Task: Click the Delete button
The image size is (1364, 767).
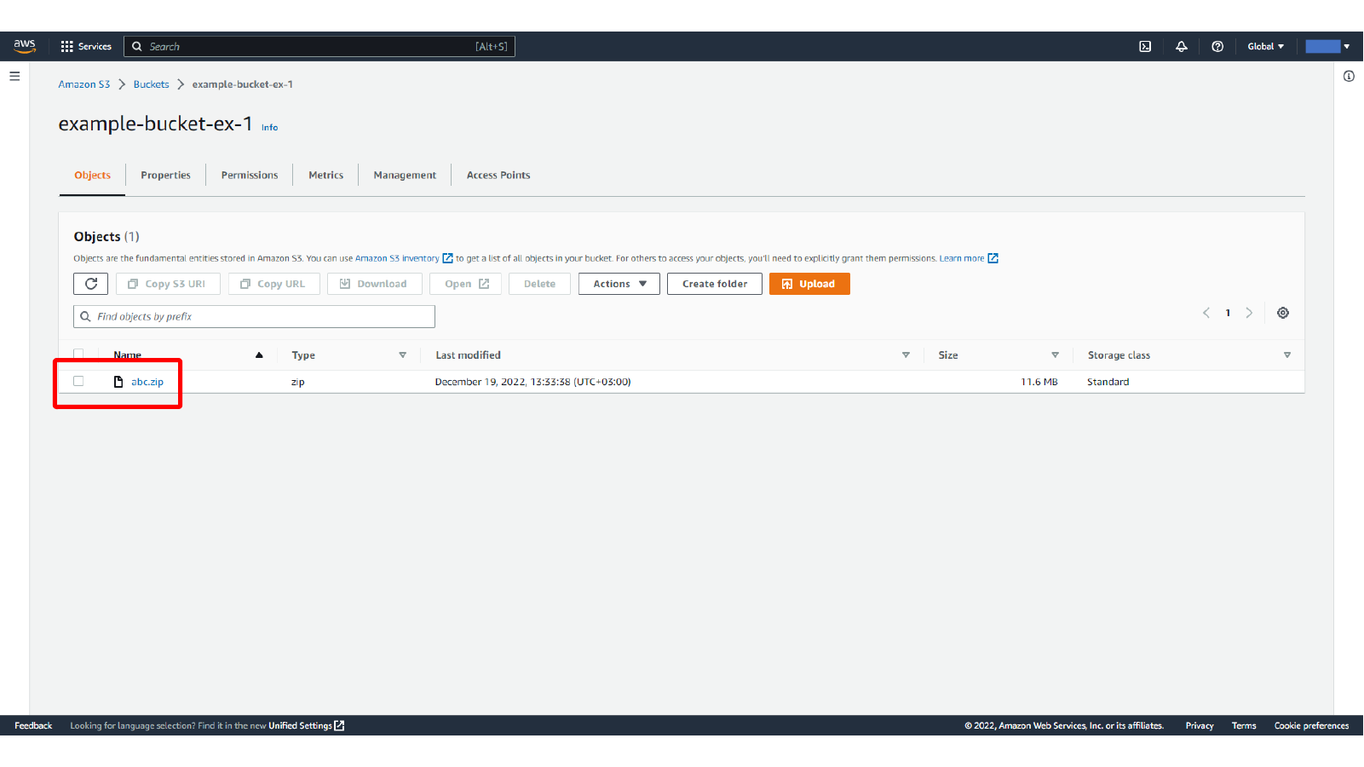Action: (x=539, y=284)
